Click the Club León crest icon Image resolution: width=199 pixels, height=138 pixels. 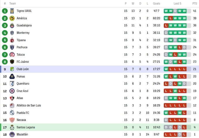pyautogui.click(x=12, y=69)
